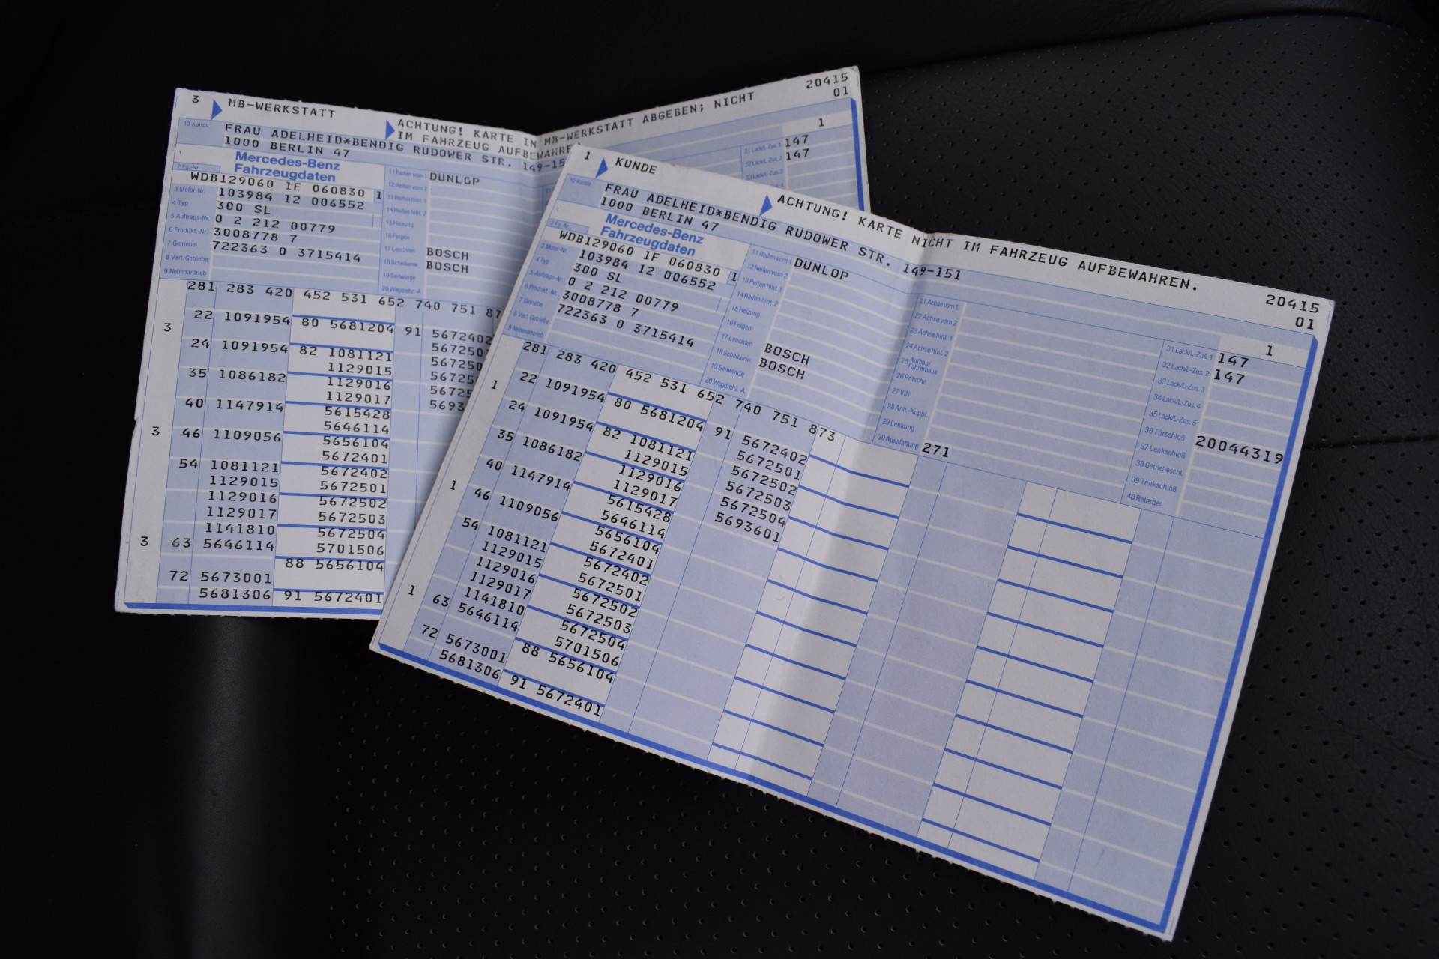This screenshot has height=959, width=1439.
Task: Click the 40 Retarder label
Action: pos(1145,499)
